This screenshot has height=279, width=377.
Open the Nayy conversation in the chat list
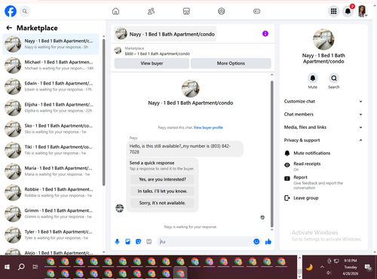coord(51,44)
